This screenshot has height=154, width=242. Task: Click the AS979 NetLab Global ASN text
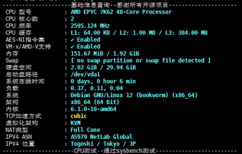tap(102, 137)
